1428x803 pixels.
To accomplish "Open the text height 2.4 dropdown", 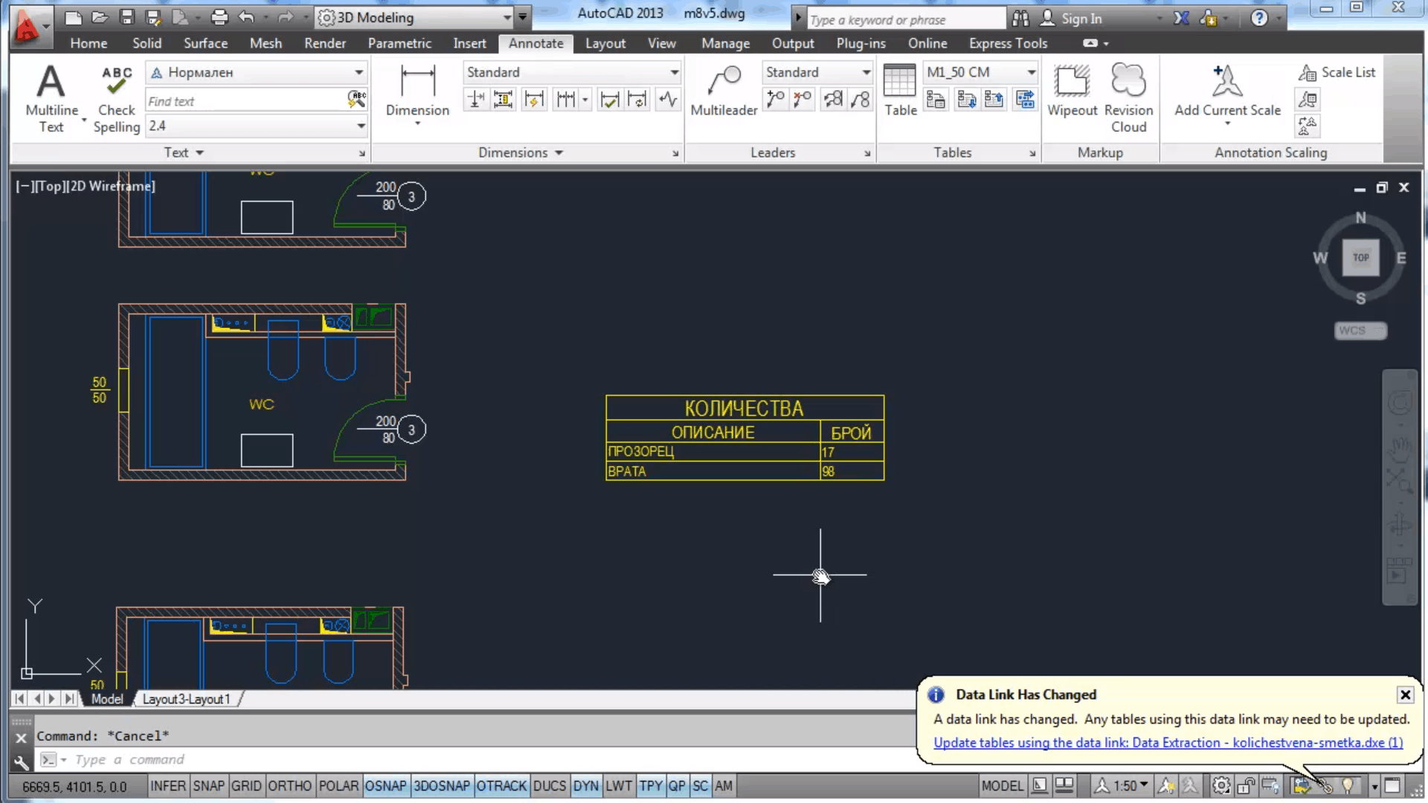I will tap(257, 126).
